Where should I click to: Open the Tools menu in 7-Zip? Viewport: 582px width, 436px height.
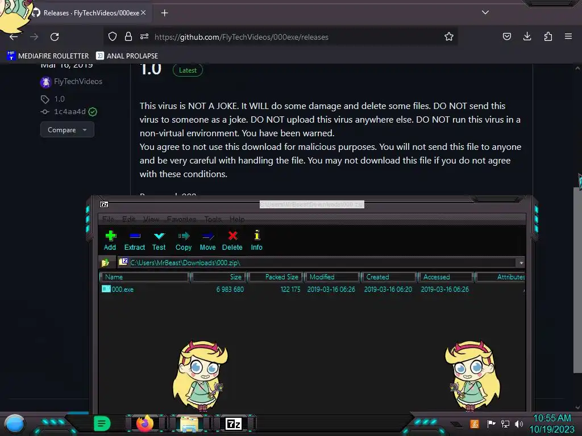tap(213, 219)
